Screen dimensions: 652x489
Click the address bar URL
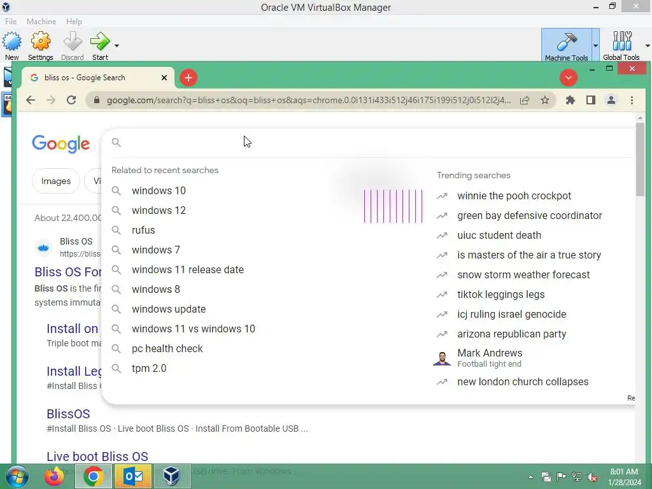coord(309,100)
